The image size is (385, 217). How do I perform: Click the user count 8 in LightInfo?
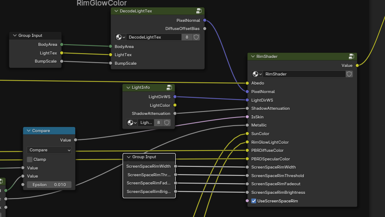(x=158, y=123)
